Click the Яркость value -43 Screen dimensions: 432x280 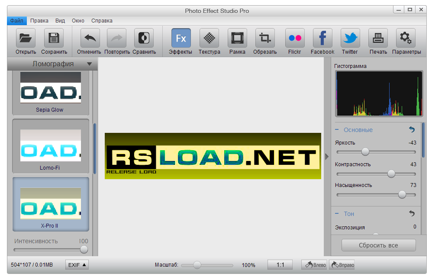[x=412, y=143]
